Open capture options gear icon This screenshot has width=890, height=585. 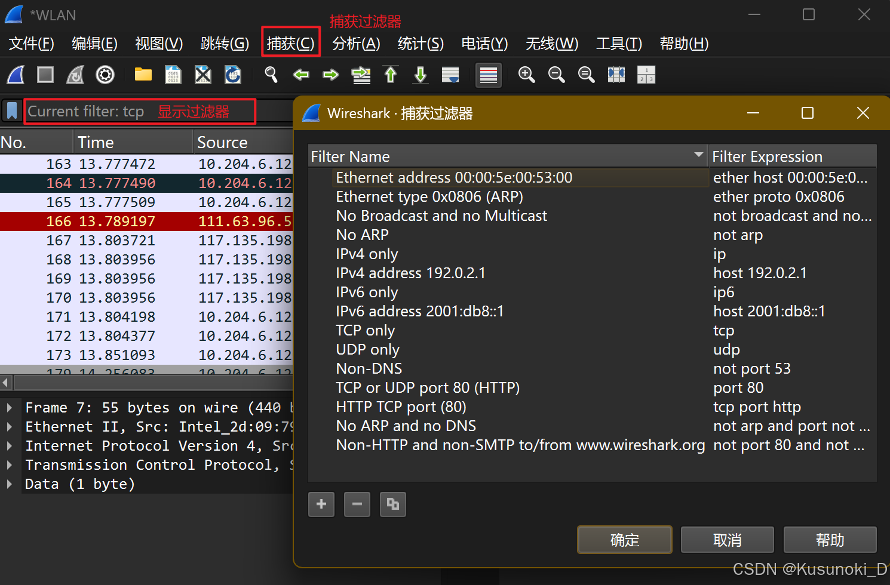(105, 75)
